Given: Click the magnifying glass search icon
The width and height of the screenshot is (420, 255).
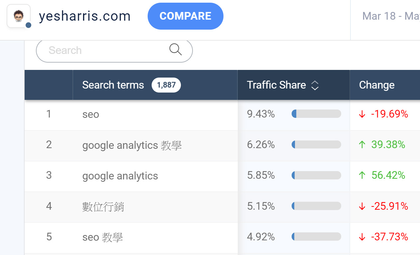Looking at the screenshot, I should (x=175, y=49).
